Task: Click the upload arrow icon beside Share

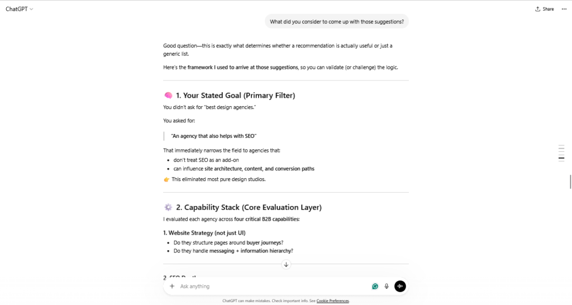Action: (538, 9)
